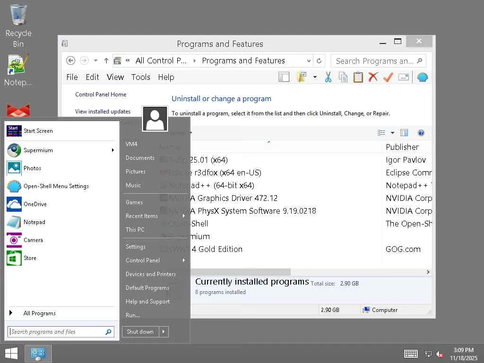484x363 pixels.
Task: Launch Camera from the start menu
Action: (x=61, y=240)
